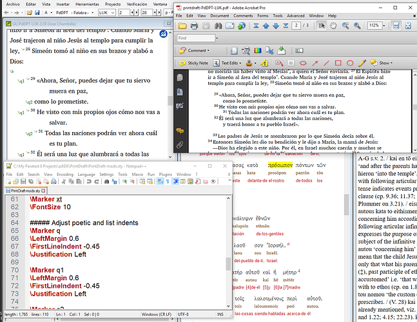Click the blue chart icon in Paratext text pane
Image resolution: width=417 pixels, height=322 pixels.
pyautogui.click(x=163, y=33)
